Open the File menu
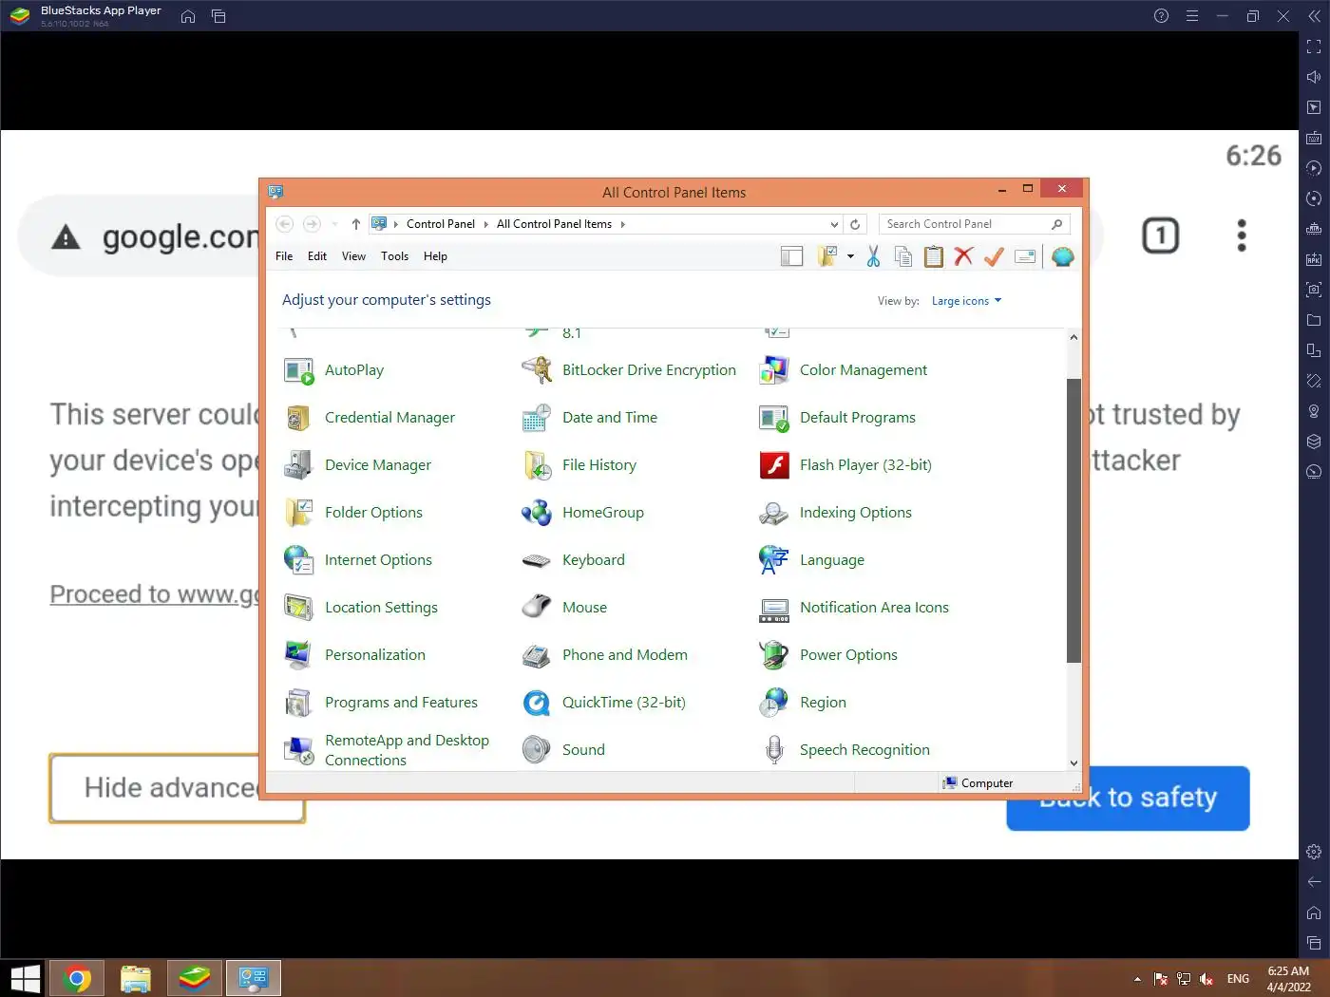 click(284, 256)
